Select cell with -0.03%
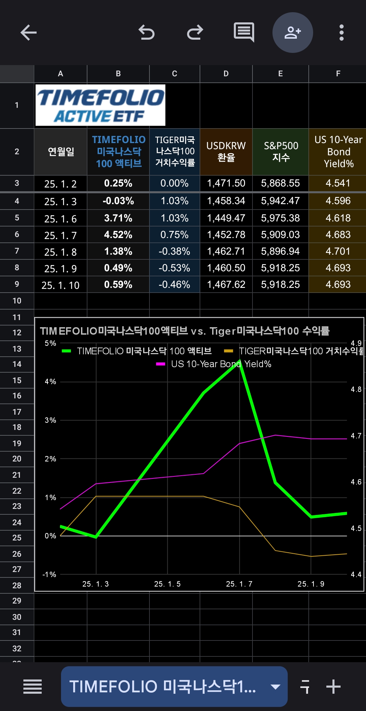Screen dimensions: 366x711 (118, 201)
